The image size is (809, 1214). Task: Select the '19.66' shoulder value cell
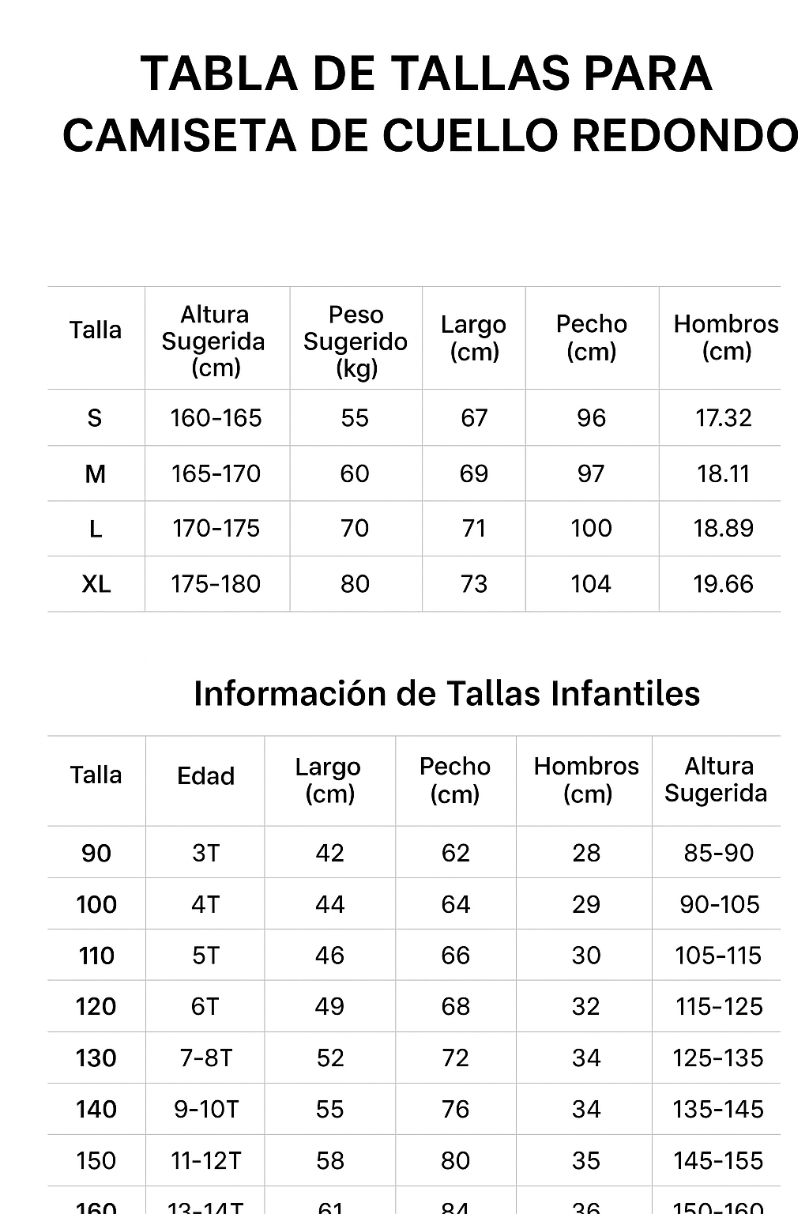[723, 584]
